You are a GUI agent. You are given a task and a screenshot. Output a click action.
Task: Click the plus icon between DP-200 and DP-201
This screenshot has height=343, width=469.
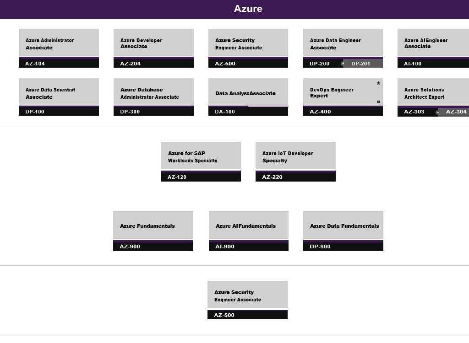point(343,64)
